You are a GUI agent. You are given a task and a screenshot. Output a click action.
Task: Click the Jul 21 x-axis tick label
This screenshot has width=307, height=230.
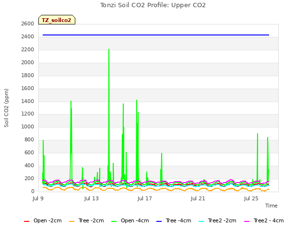(198, 198)
